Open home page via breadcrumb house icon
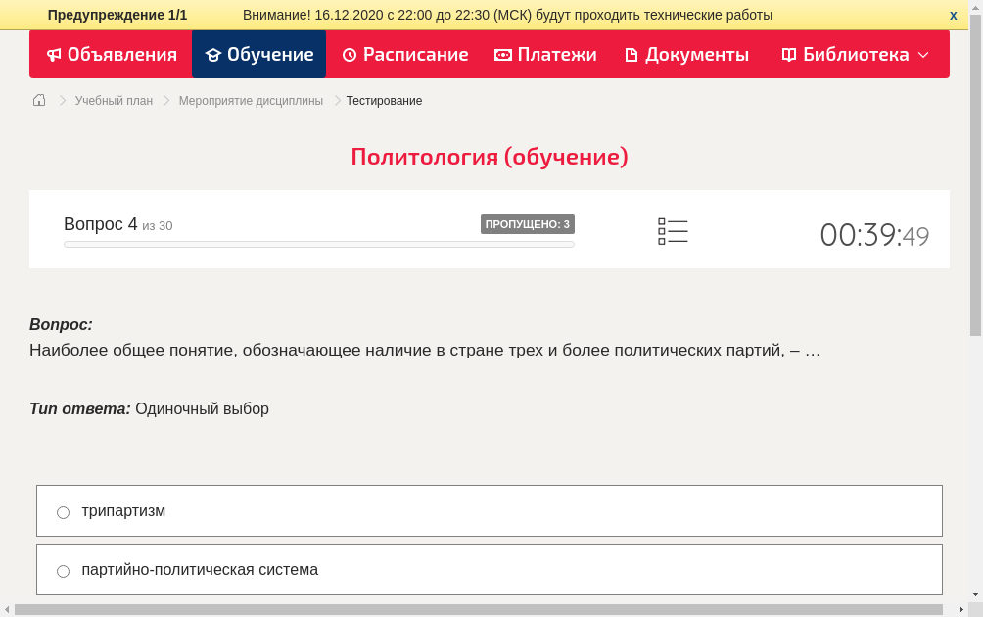983x617 pixels. click(38, 100)
